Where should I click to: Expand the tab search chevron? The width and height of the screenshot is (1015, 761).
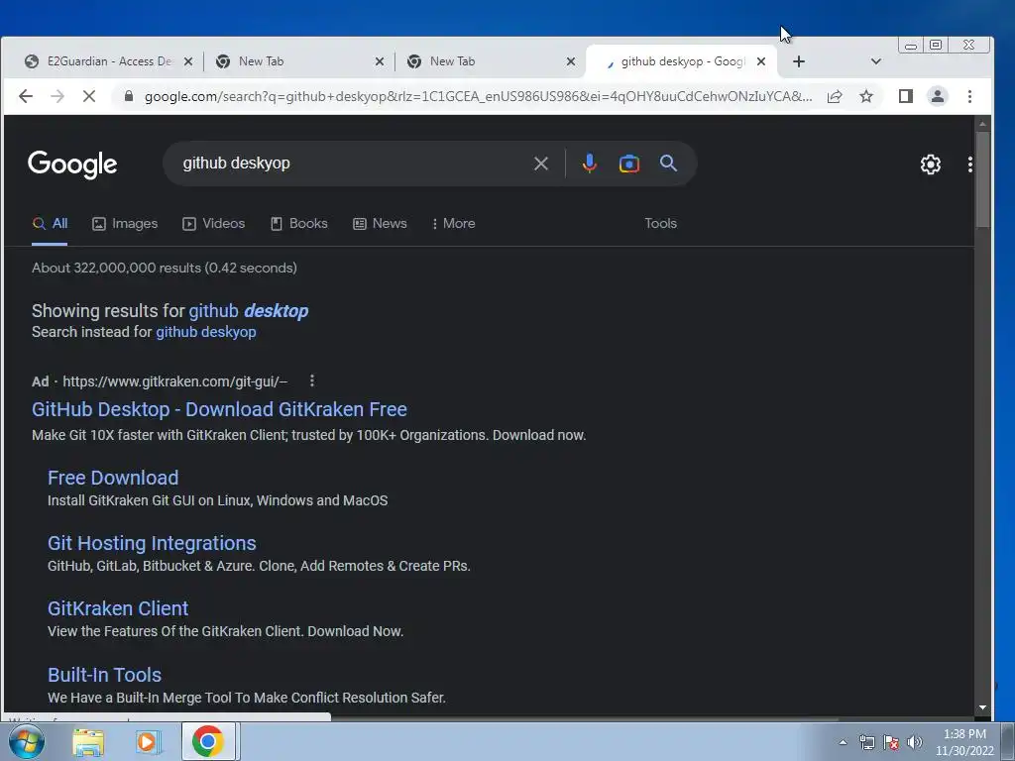[876, 61]
